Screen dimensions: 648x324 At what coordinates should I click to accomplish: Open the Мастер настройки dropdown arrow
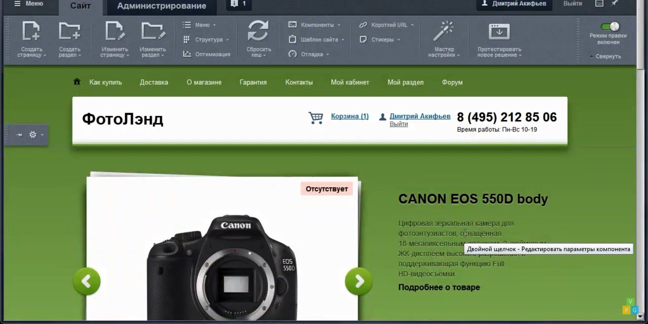pos(458,55)
